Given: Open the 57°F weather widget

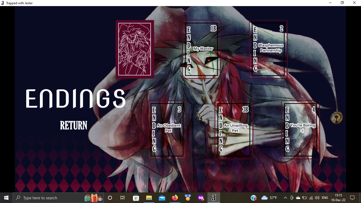Looking at the screenshot, I should point(269,198).
